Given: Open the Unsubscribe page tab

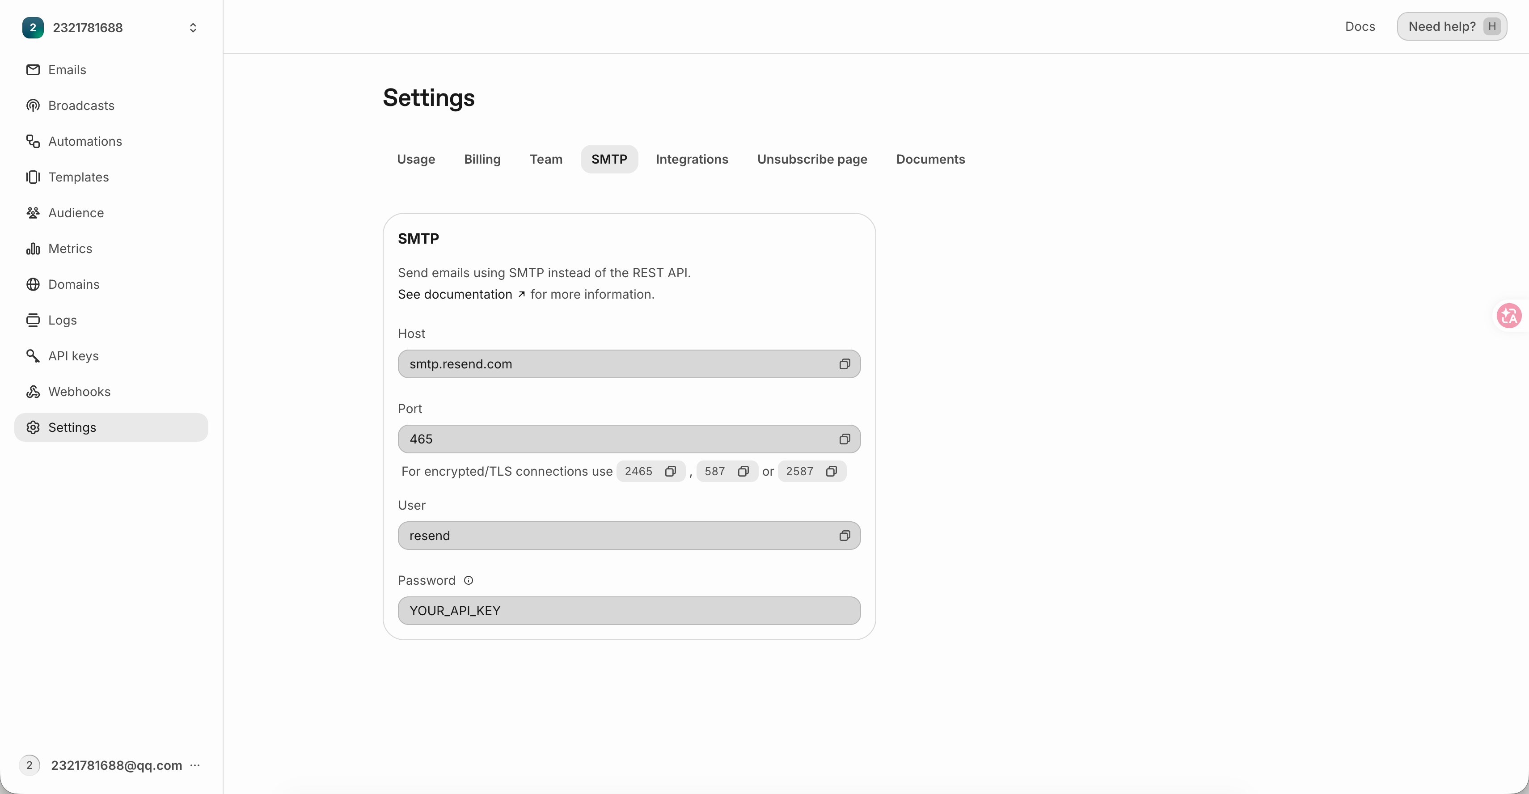Looking at the screenshot, I should tap(812, 159).
